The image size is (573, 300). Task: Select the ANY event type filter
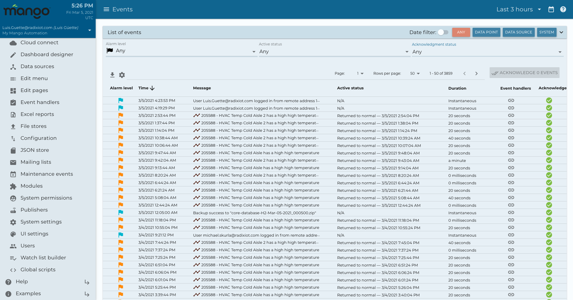click(461, 32)
